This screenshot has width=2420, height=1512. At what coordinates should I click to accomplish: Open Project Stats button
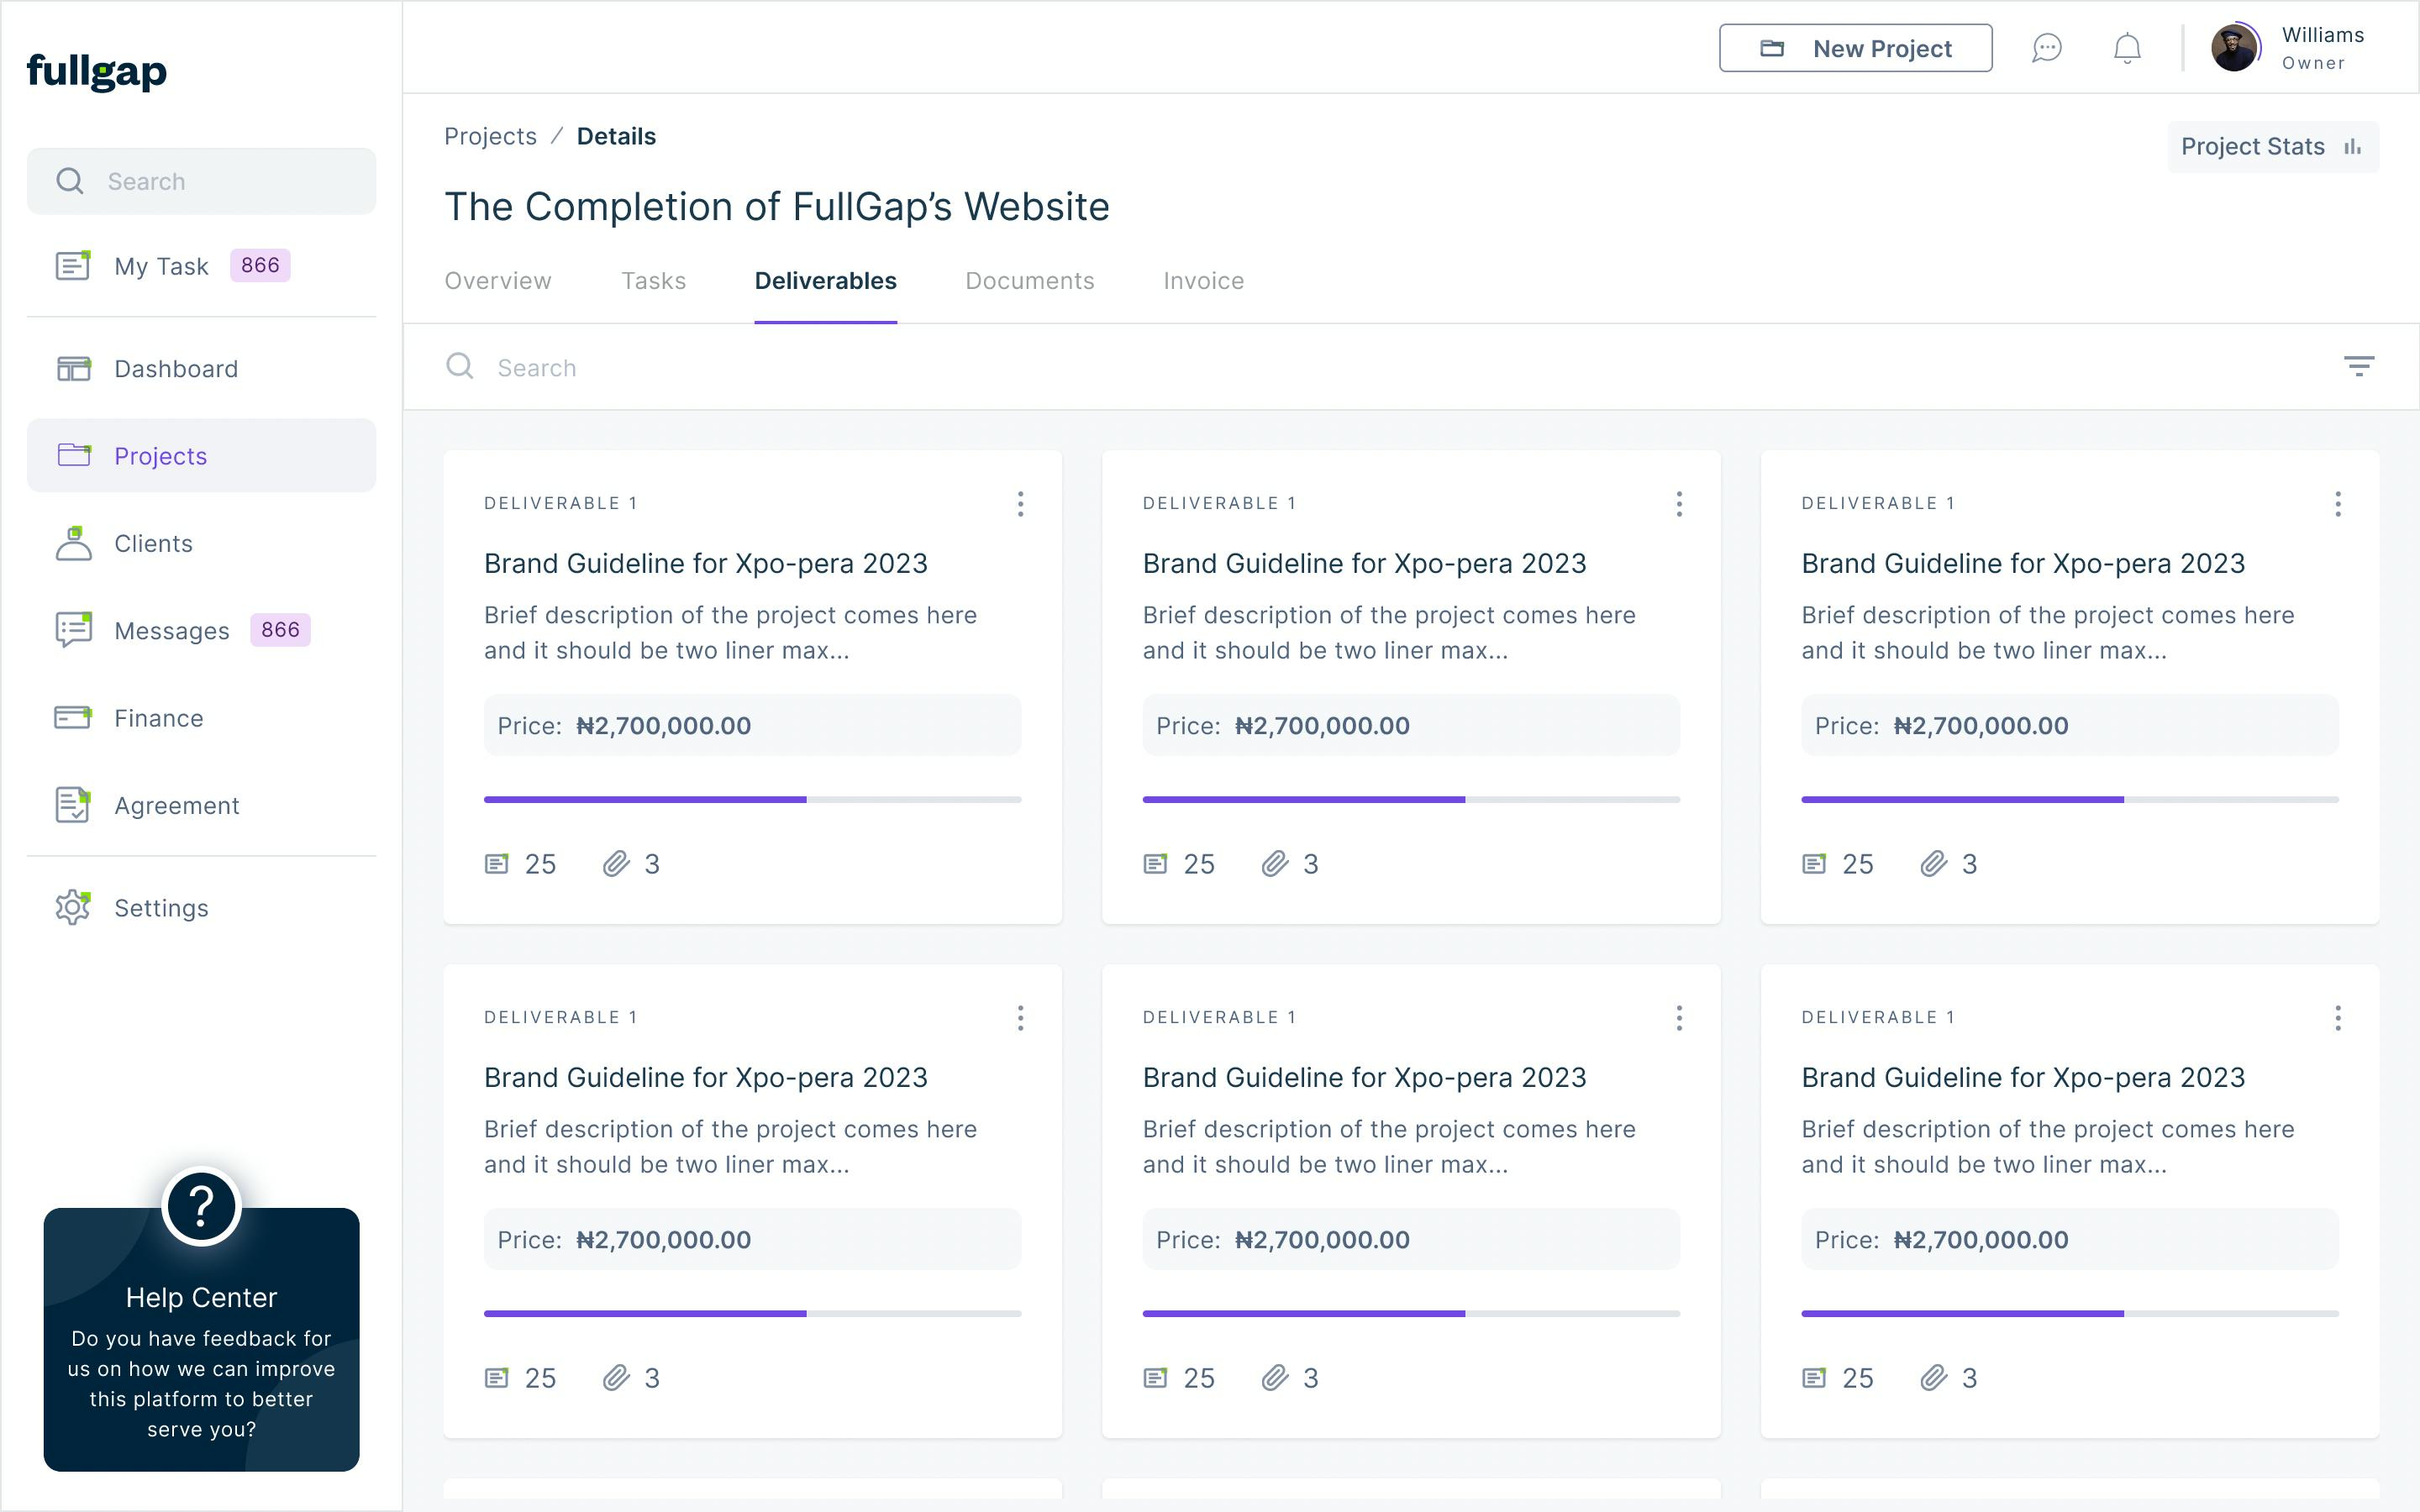[x=2273, y=147]
